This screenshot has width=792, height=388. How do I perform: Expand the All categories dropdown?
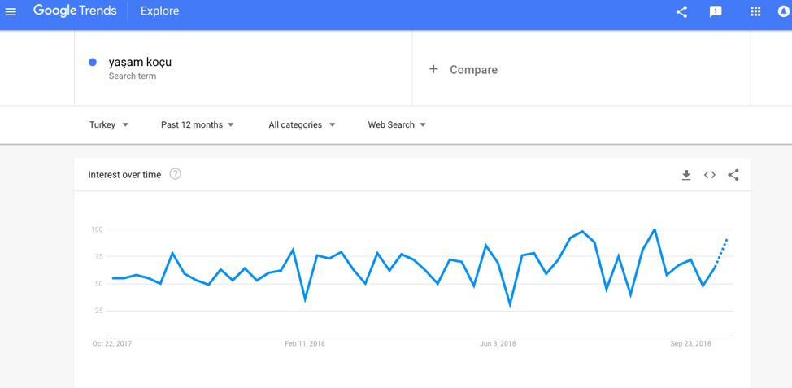(x=302, y=124)
